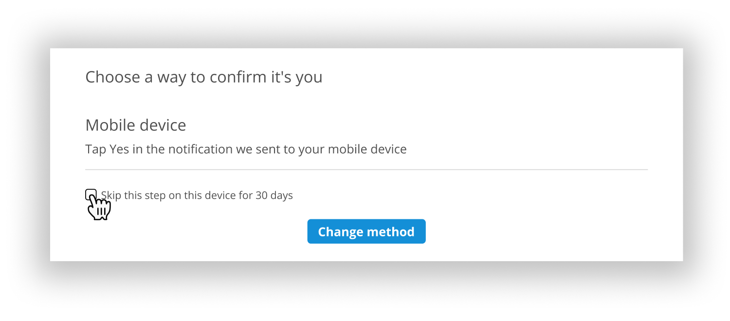The image size is (730, 321).
Task: Select the Mobile device heading
Action: click(x=135, y=125)
